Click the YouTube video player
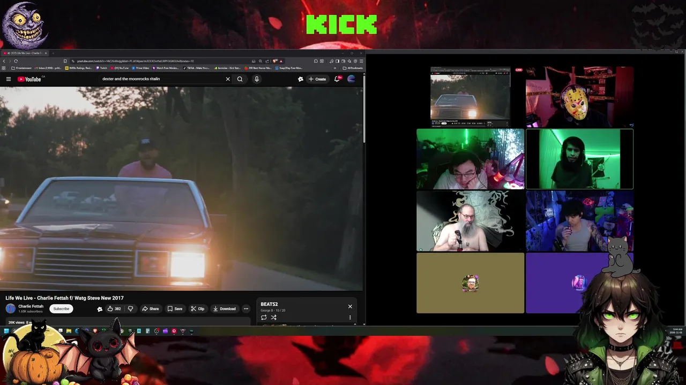Viewport: 686px width, 385px height. click(x=181, y=188)
